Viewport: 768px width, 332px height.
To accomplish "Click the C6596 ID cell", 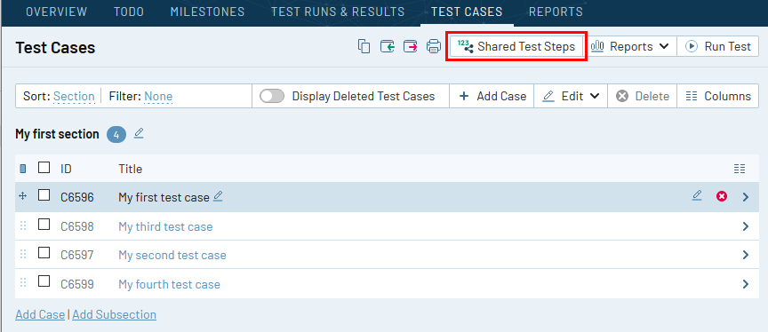I will (77, 198).
